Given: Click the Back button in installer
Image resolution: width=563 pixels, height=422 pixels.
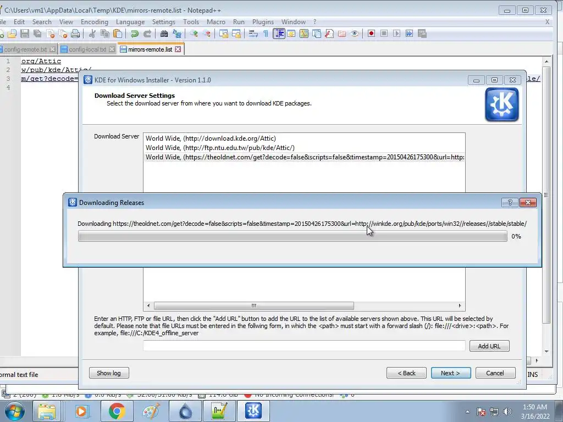Looking at the screenshot, I should 406,373.
